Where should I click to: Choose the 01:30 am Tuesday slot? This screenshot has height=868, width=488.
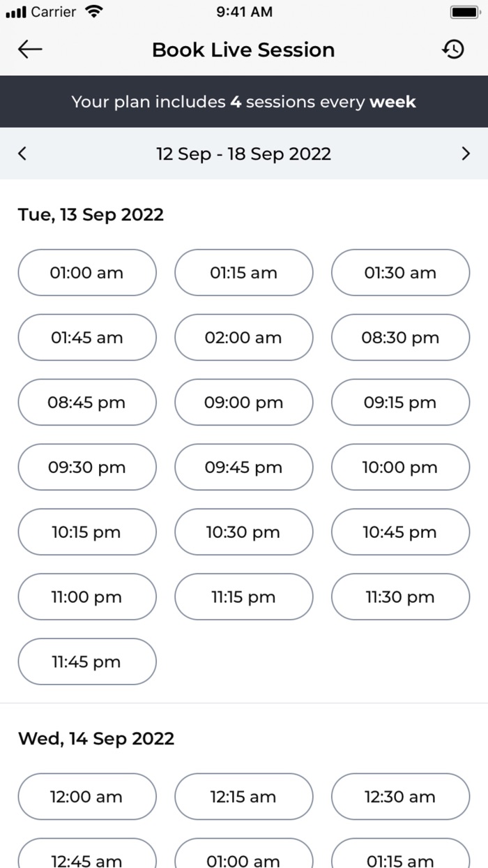point(400,273)
